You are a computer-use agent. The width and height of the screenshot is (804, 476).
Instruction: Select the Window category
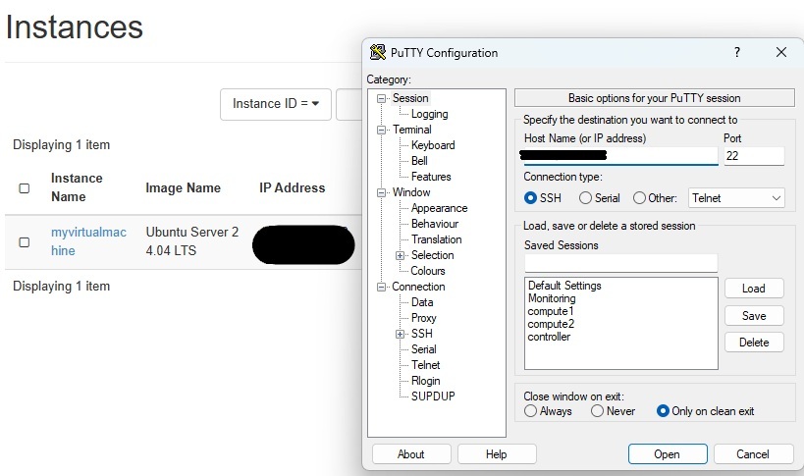[x=411, y=192]
